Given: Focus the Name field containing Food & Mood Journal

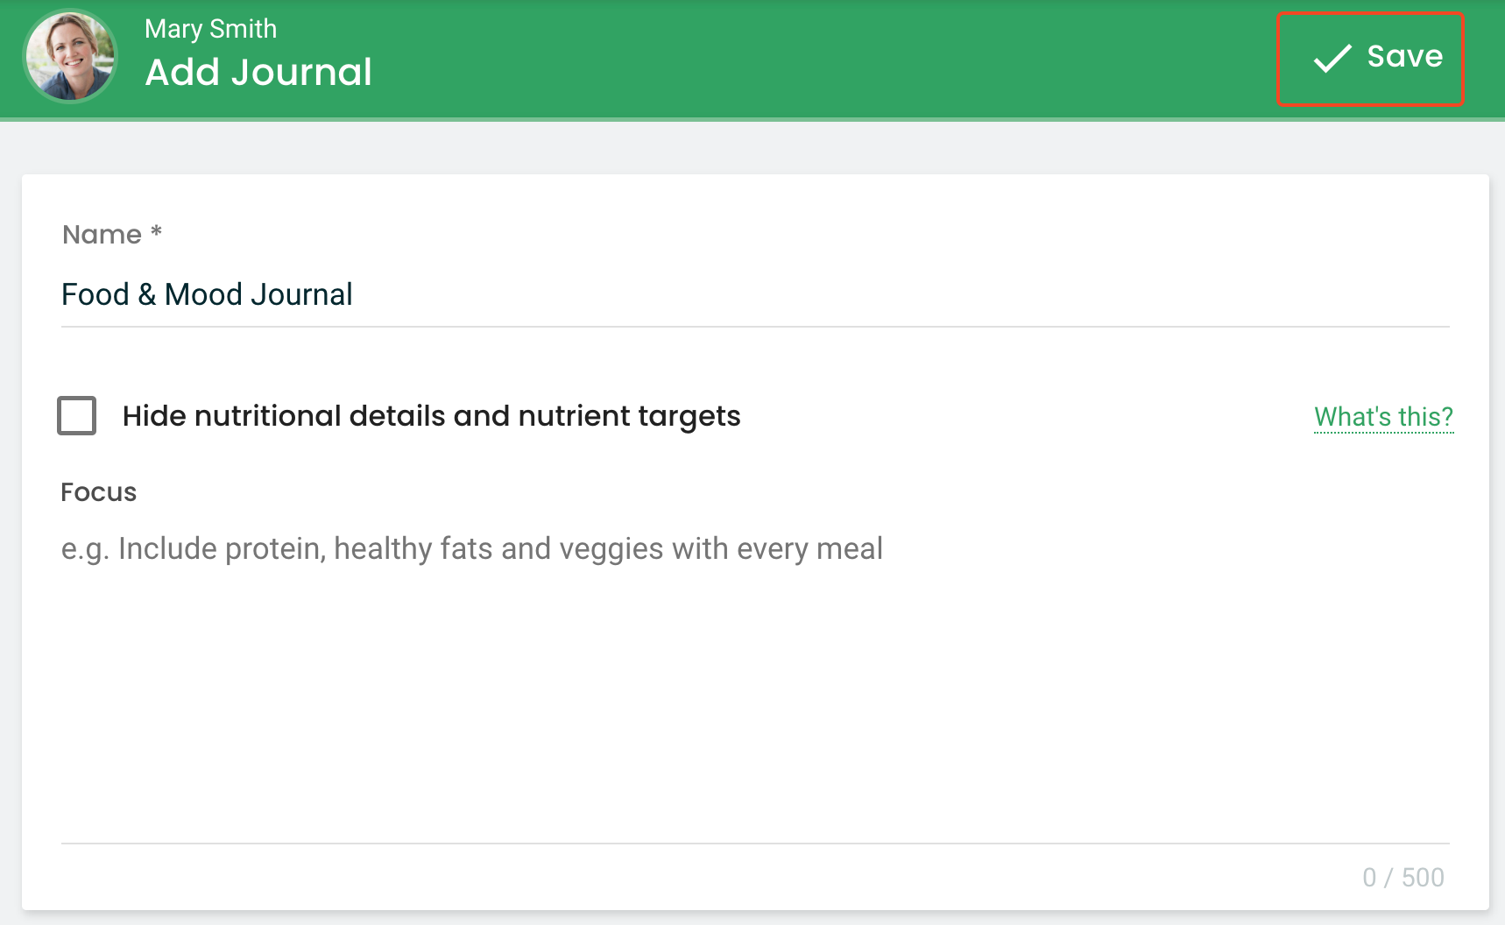Looking at the screenshot, I should (x=755, y=295).
